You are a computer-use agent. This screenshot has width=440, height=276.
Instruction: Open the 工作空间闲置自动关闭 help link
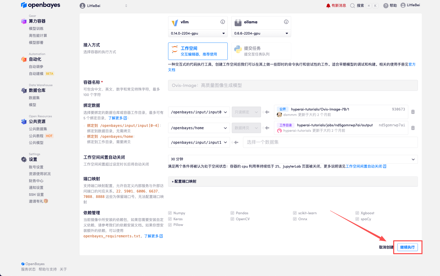point(366,166)
